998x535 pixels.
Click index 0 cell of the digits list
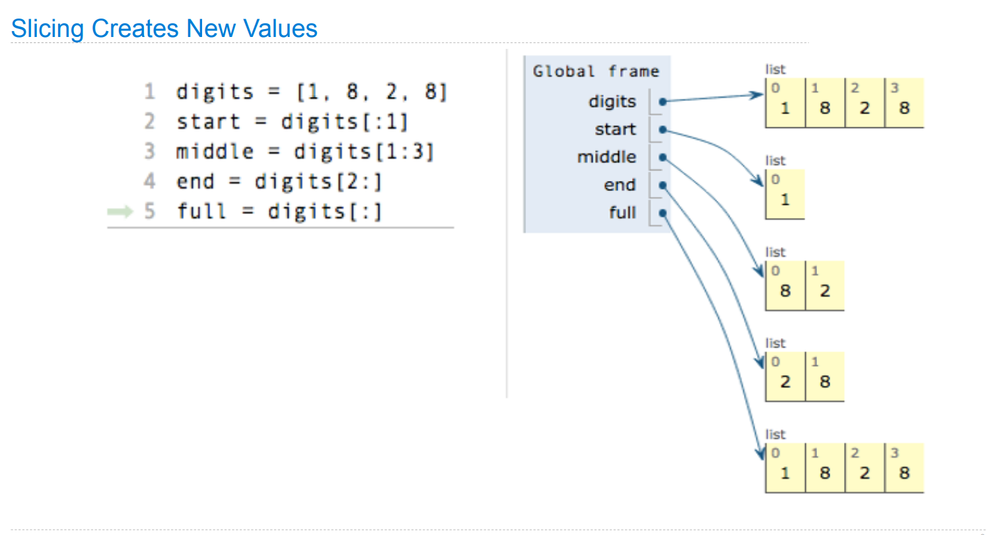[785, 102]
